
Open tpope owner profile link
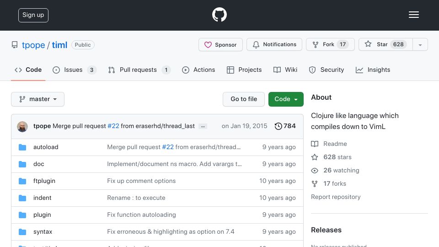[33, 45]
